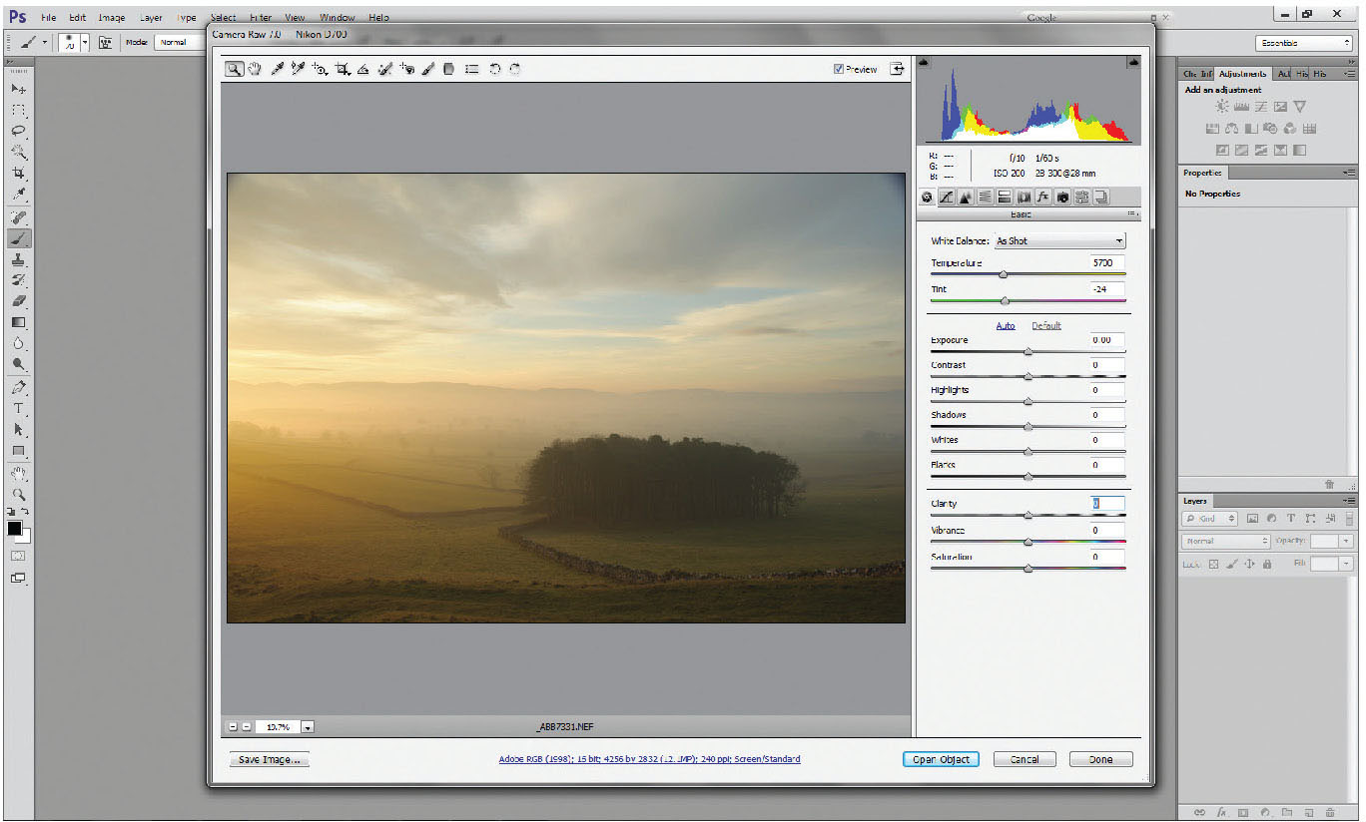Toggle full screen mode icon beside Preview
This screenshot has width=1366, height=822.
pos(898,69)
